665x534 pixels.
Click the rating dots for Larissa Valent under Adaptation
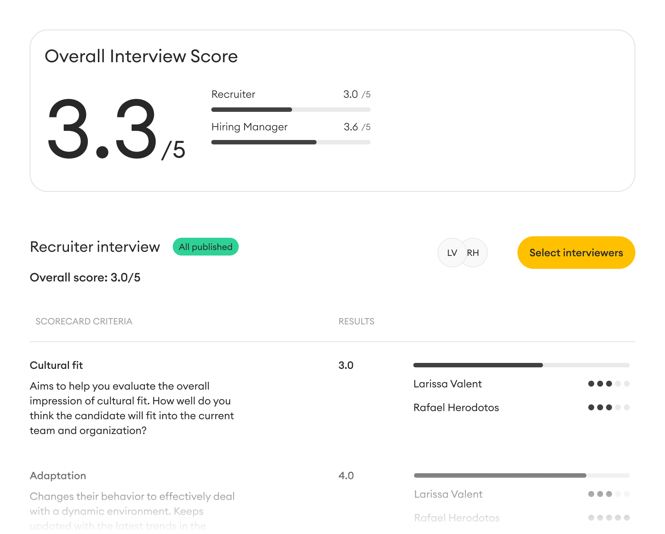tap(608, 494)
